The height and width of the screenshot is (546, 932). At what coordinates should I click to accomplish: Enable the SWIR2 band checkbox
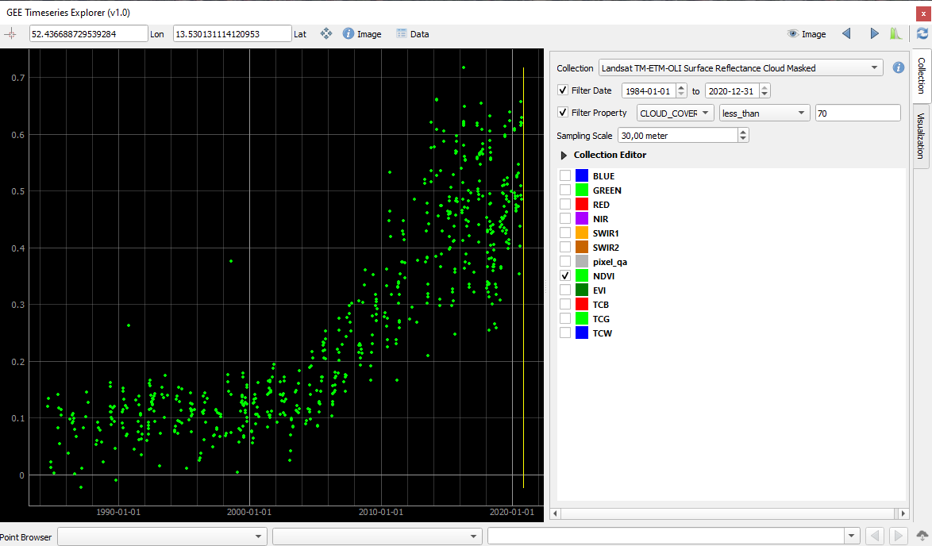pos(565,247)
